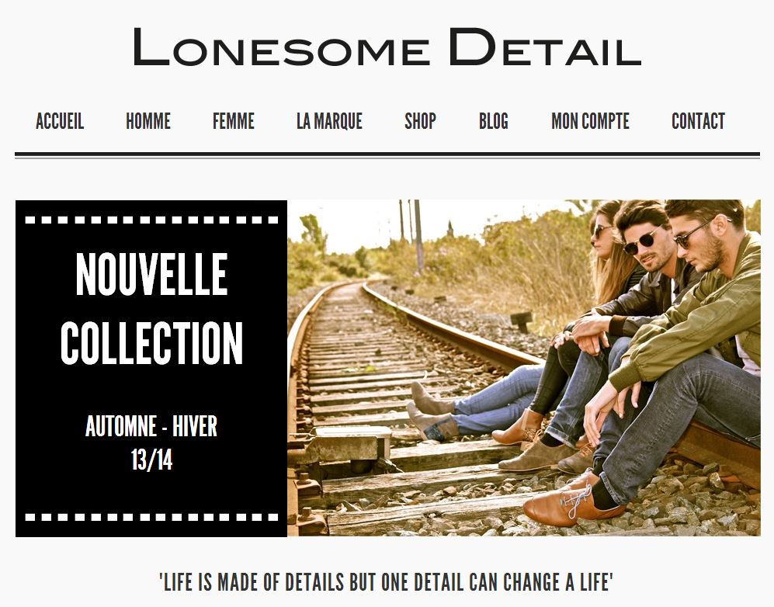Open the railway tracks hero photo
This screenshot has width=774, height=607.
click(x=524, y=368)
